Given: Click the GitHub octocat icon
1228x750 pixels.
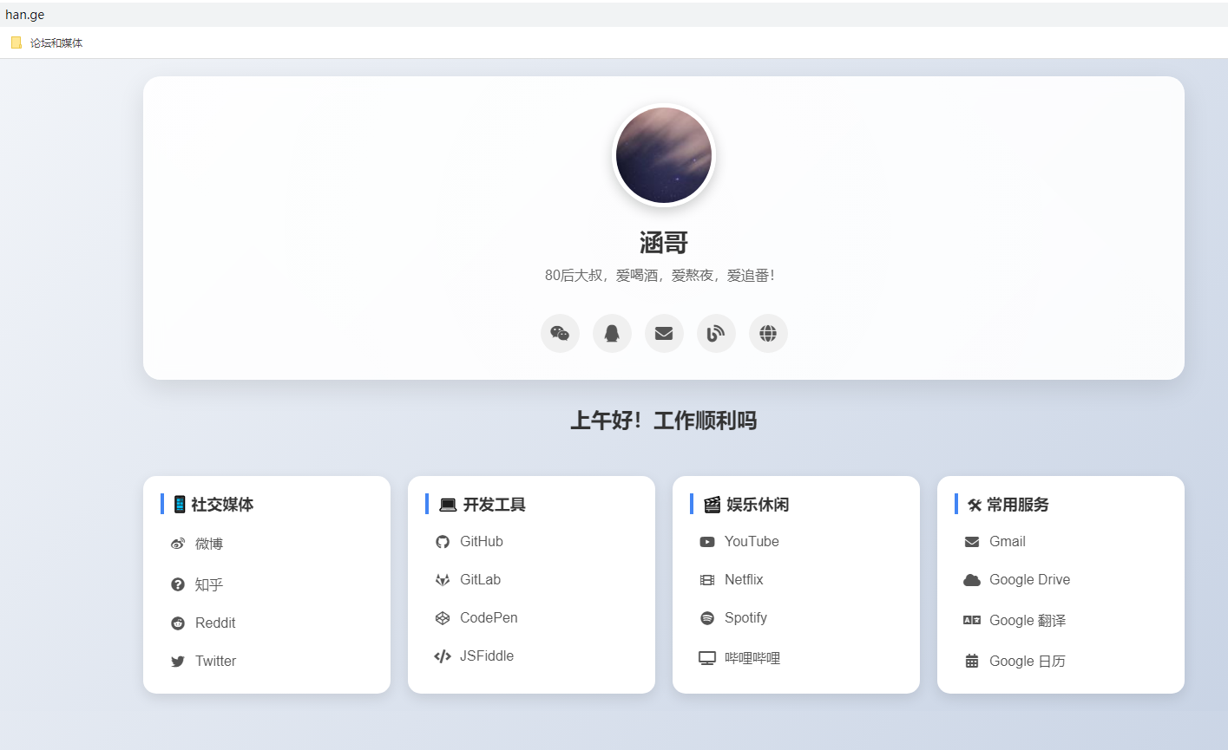Looking at the screenshot, I should coord(443,541).
